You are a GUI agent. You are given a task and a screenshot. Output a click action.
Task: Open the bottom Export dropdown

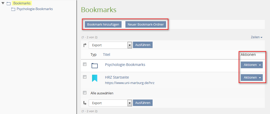pos(110,103)
